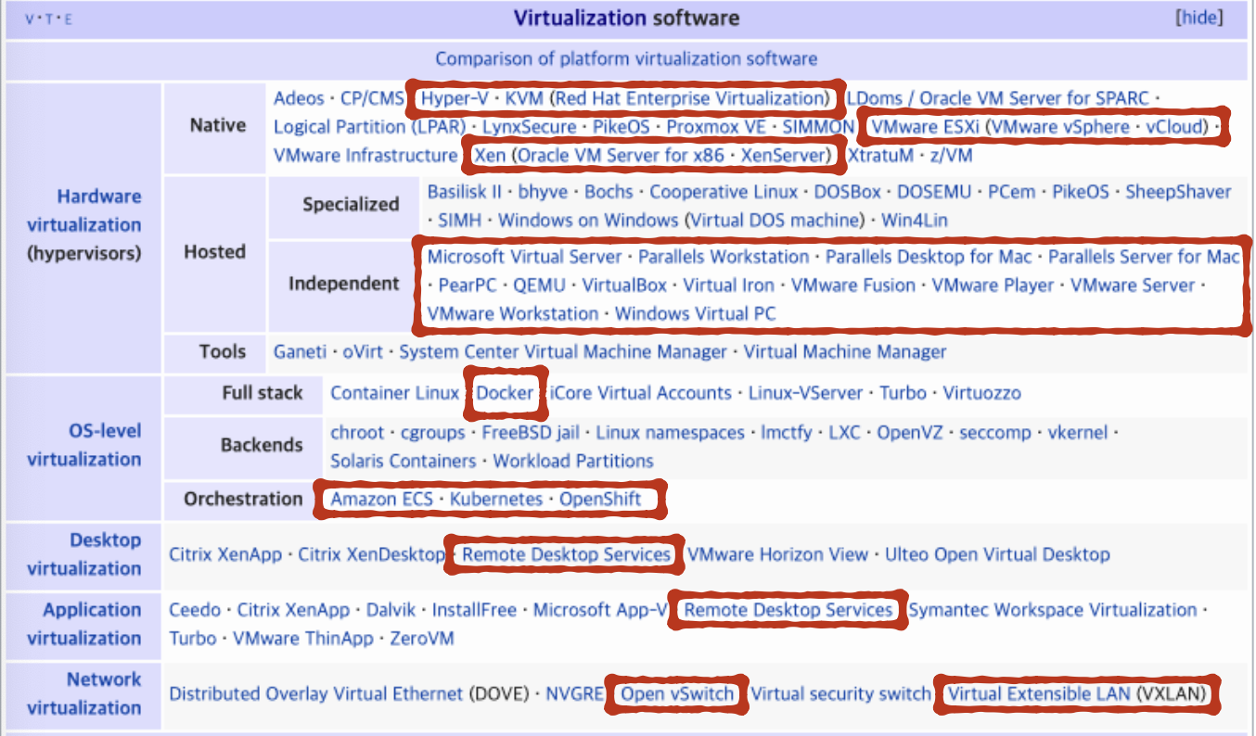Open the Virtual Extensible LAN link
Screen dimensions: 1256x736
(x=1039, y=693)
